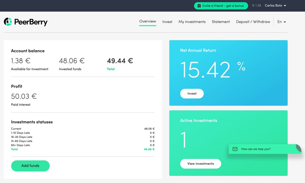Expand the chevron next to Carlos Boto

286,5
